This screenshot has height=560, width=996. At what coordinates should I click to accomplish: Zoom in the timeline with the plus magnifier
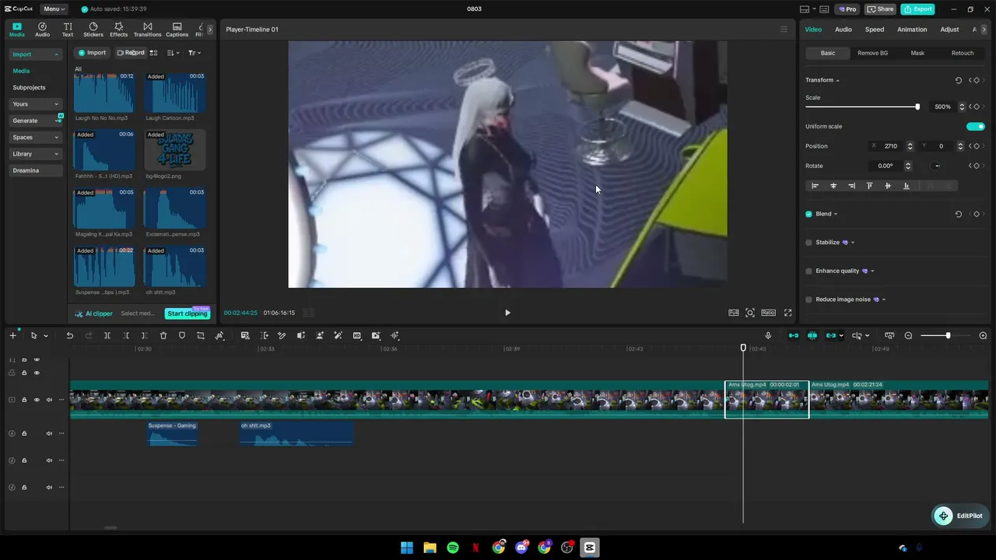coord(983,335)
